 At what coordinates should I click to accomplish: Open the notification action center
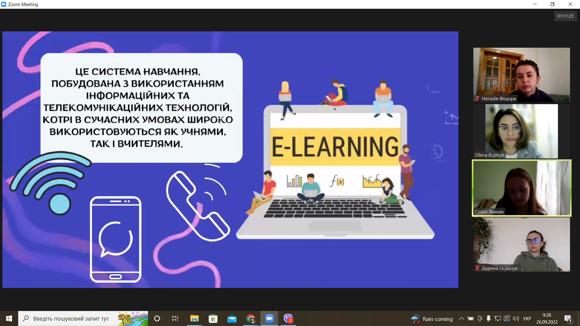tap(568, 318)
